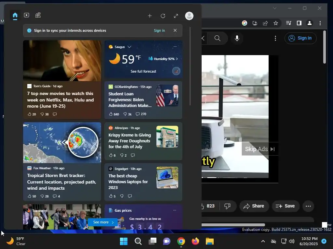Share the YouTube video

[x=254, y=206]
